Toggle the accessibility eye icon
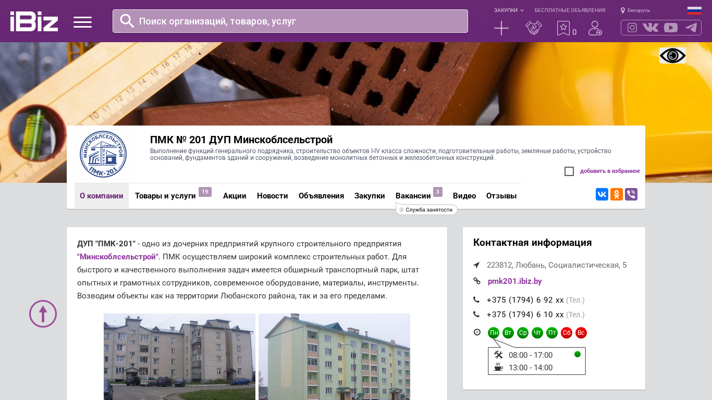 pos(672,55)
